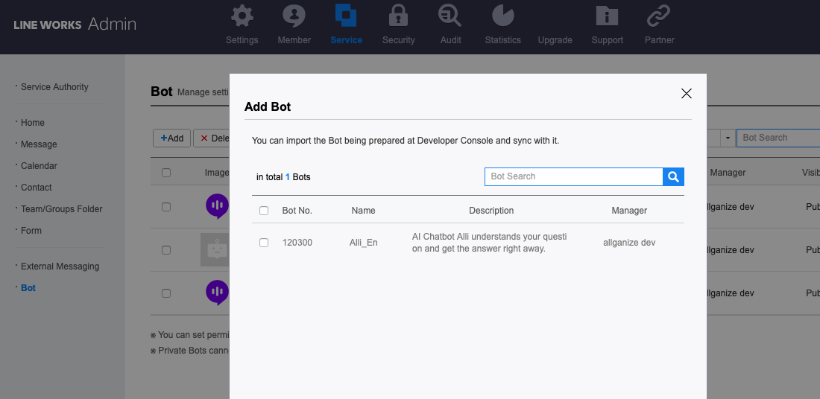This screenshot has width=820, height=399.
Task: Open the Statistics pie chart icon
Action: tap(503, 16)
